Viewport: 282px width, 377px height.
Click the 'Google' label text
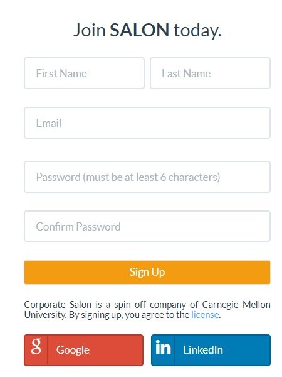(73, 350)
